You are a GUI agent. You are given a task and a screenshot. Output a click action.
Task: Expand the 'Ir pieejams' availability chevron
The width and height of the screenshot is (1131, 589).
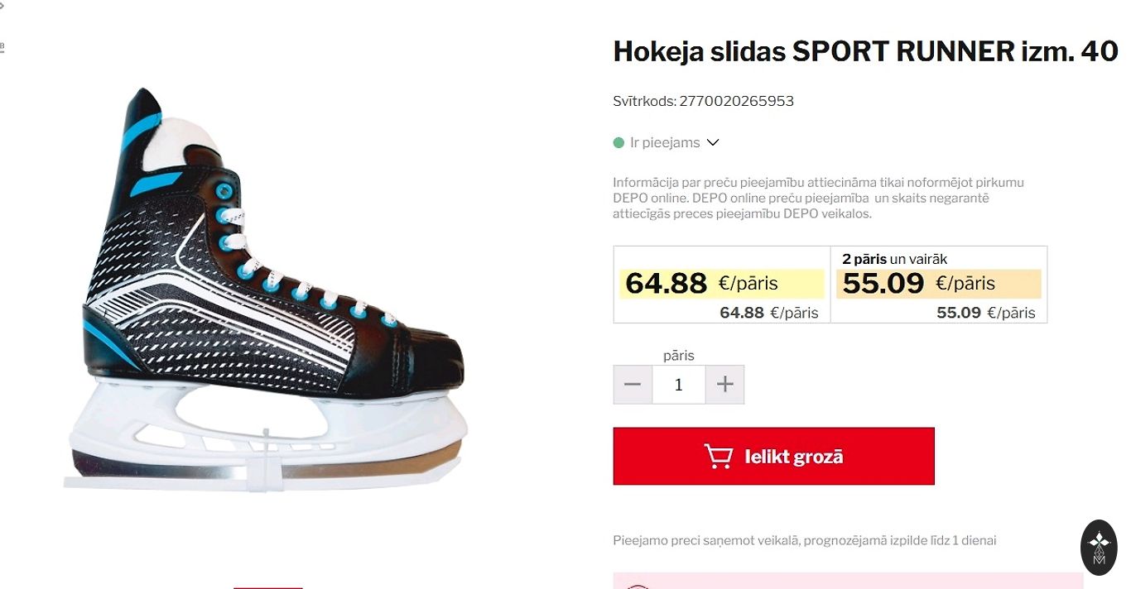pos(713,142)
